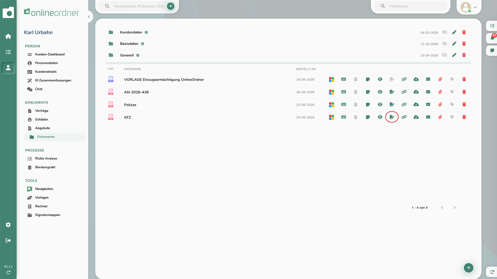Go to the home page
This screenshot has width=497, height=279.
(8, 36)
